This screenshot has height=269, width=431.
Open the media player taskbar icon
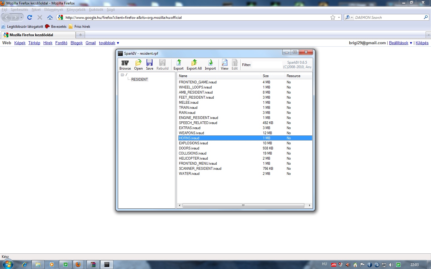52,265
